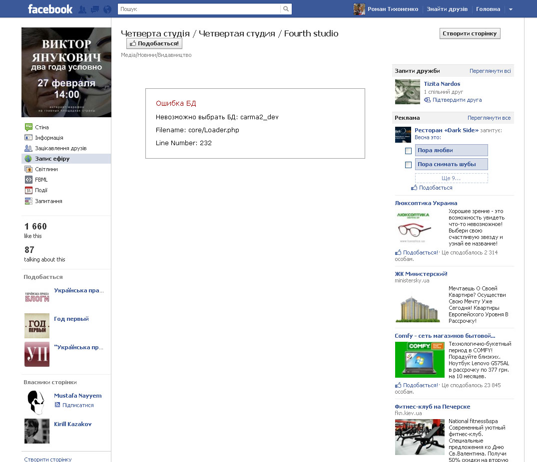Viewport: 537px width, 462px height.
Task: Click the search magnifier button
Action: [286, 9]
